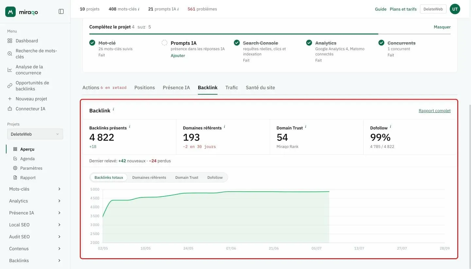Click the info icon after 21 prompts IA
471x269 pixels.
[x=178, y=9]
